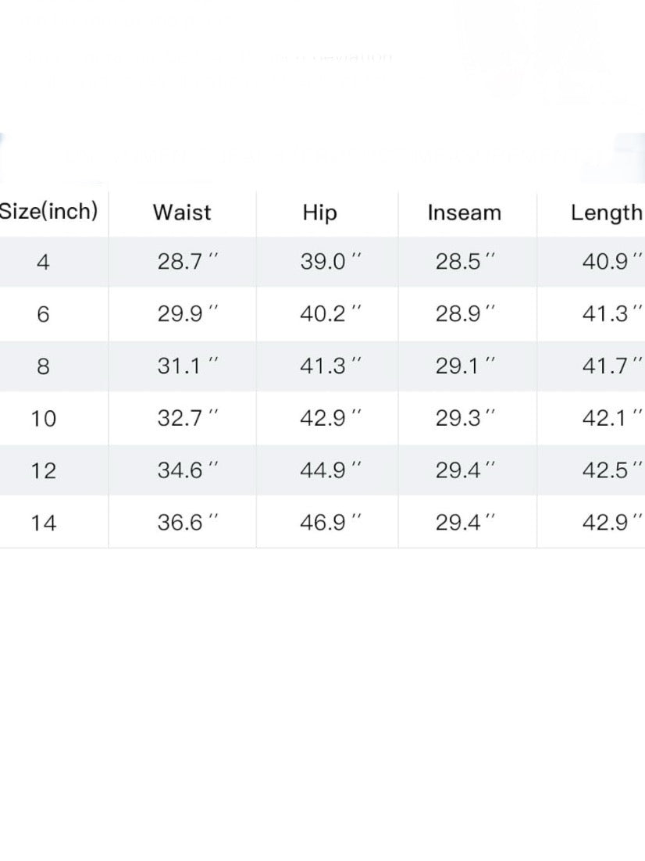This screenshot has width=645, height=861.
Task: Click the 29.1" inseam value
Action: pos(465,366)
